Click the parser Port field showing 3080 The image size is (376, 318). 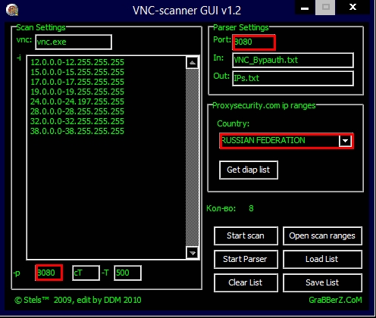(x=254, y=42)
